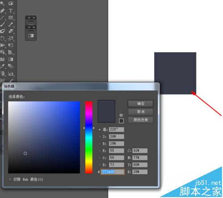Click the hue field showing 228°
The image size is (223, 198).
pos(116,130)
